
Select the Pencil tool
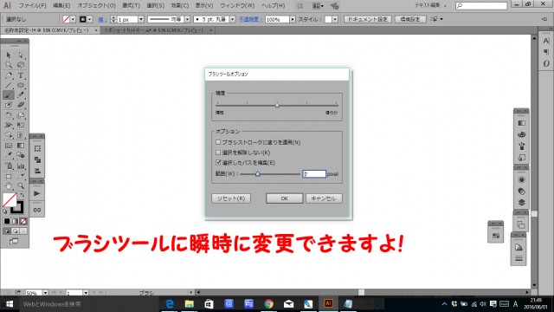coord(21,94)
